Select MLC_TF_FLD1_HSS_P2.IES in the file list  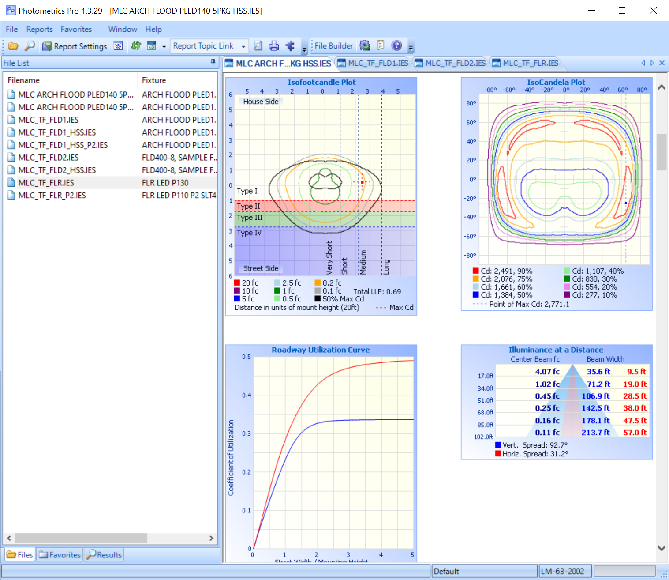[63, 145]
